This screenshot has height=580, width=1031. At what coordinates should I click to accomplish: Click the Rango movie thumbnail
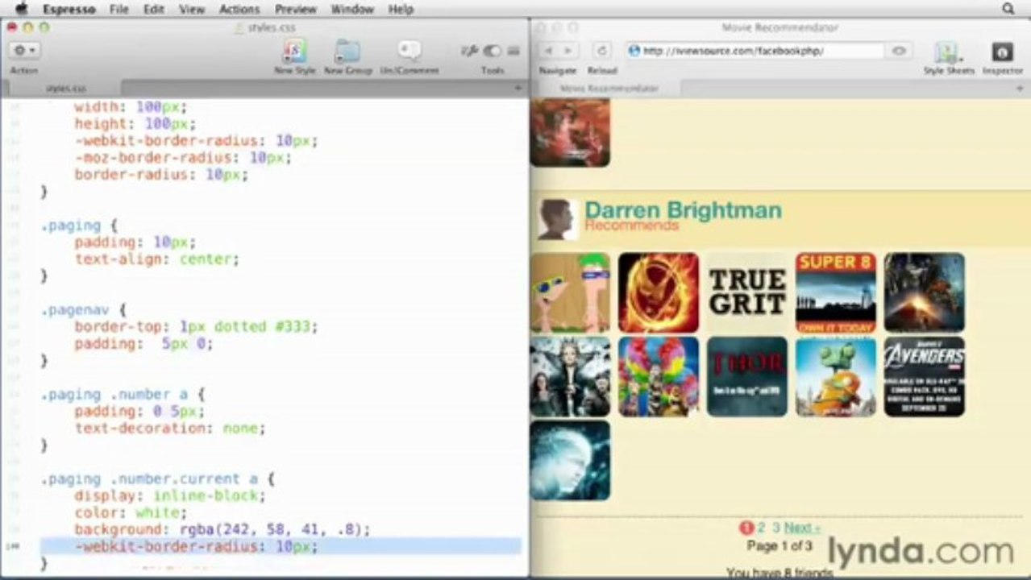(836, 376)
